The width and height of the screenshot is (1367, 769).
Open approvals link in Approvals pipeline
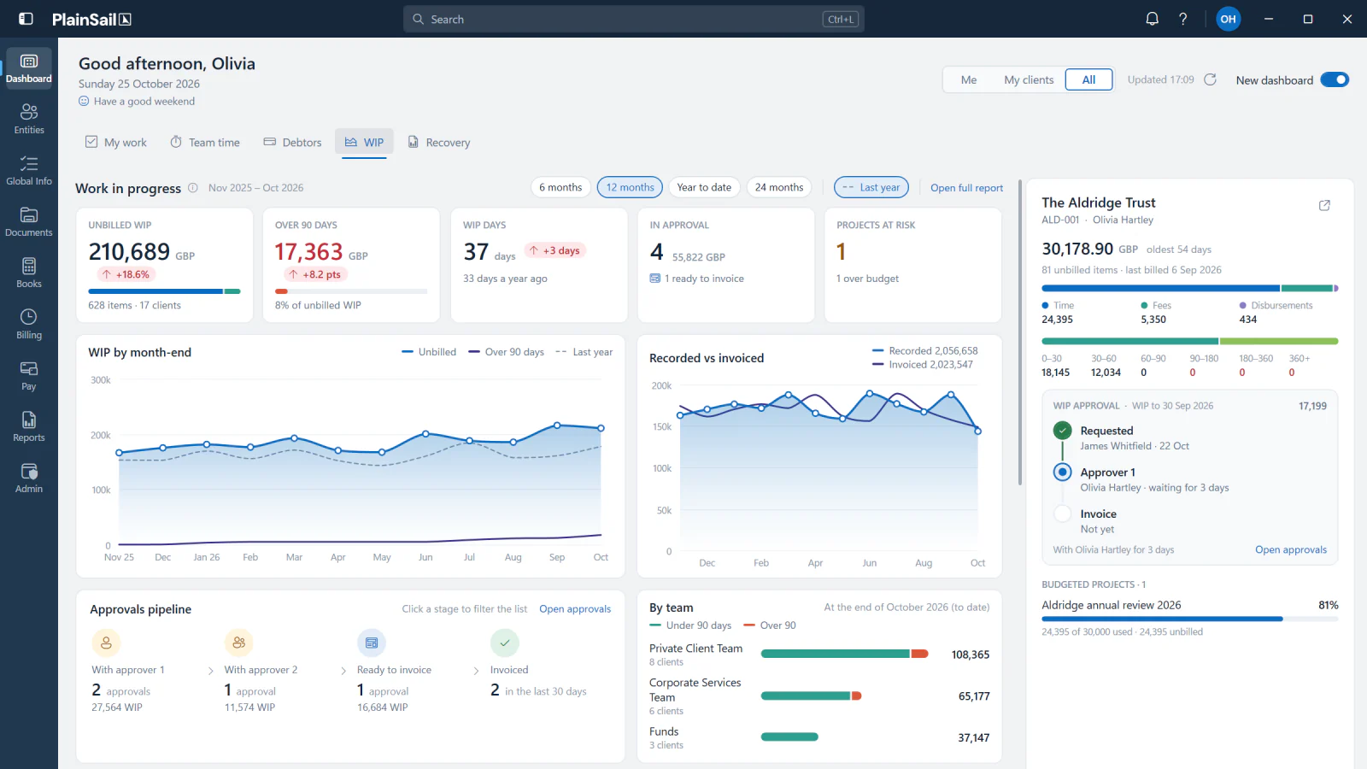click(575, 609)
